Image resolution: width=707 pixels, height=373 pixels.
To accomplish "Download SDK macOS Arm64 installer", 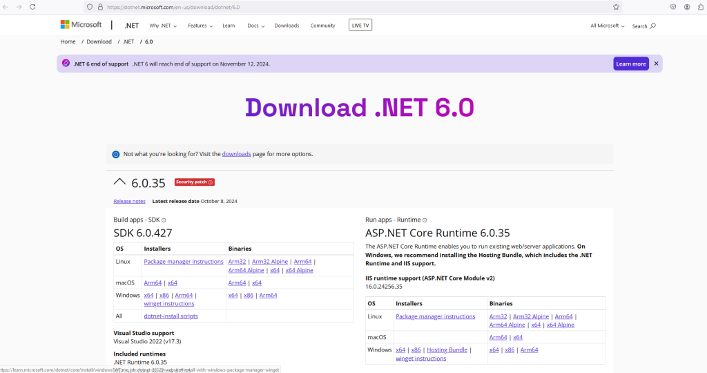I will pyautogui.click(x=153, y=283).
